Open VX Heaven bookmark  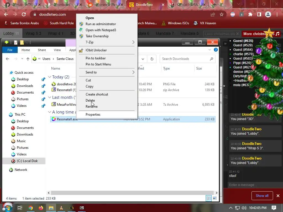pyautogui.click(x=205, y=23)
